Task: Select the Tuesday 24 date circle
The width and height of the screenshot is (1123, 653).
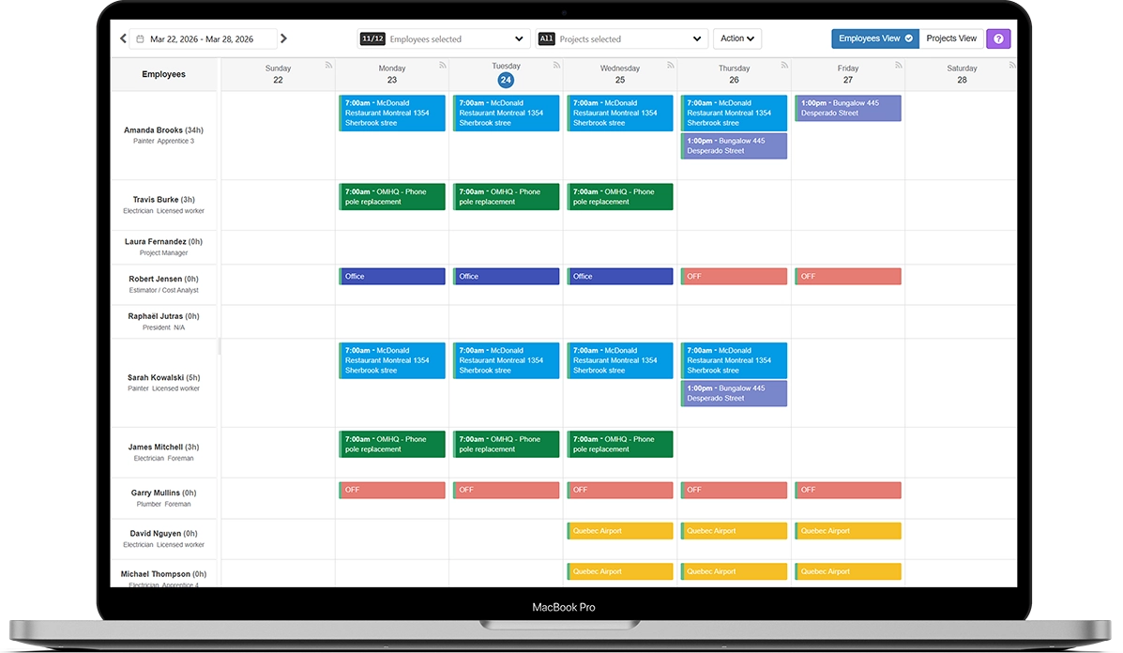Action: click(506, 80)
